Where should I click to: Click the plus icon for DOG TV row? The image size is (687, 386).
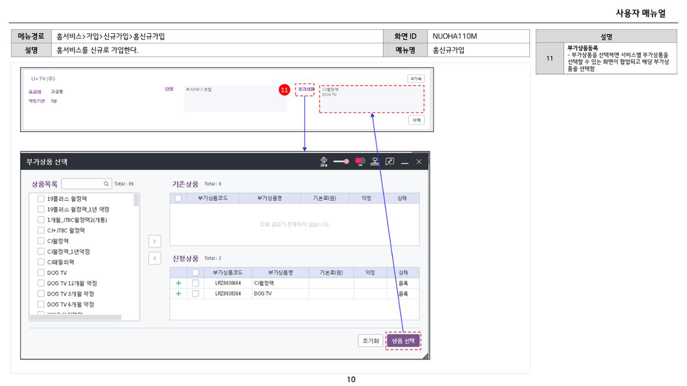[179, 293]
